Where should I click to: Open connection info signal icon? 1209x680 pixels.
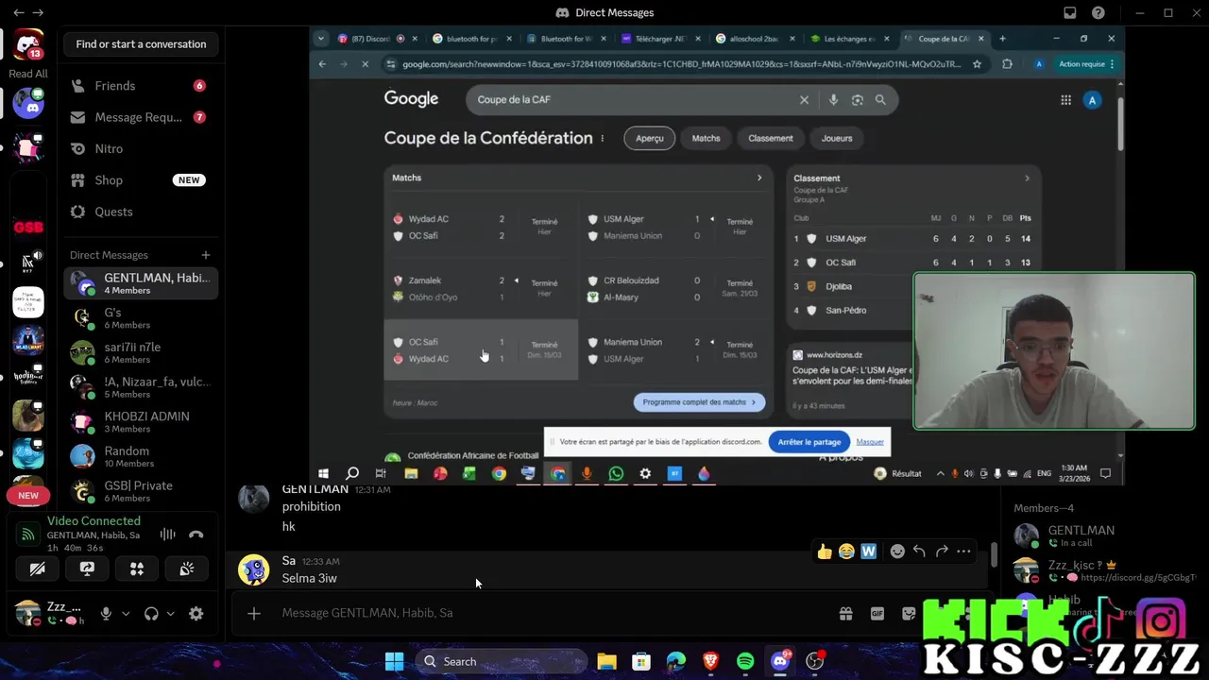coord(28,535)
